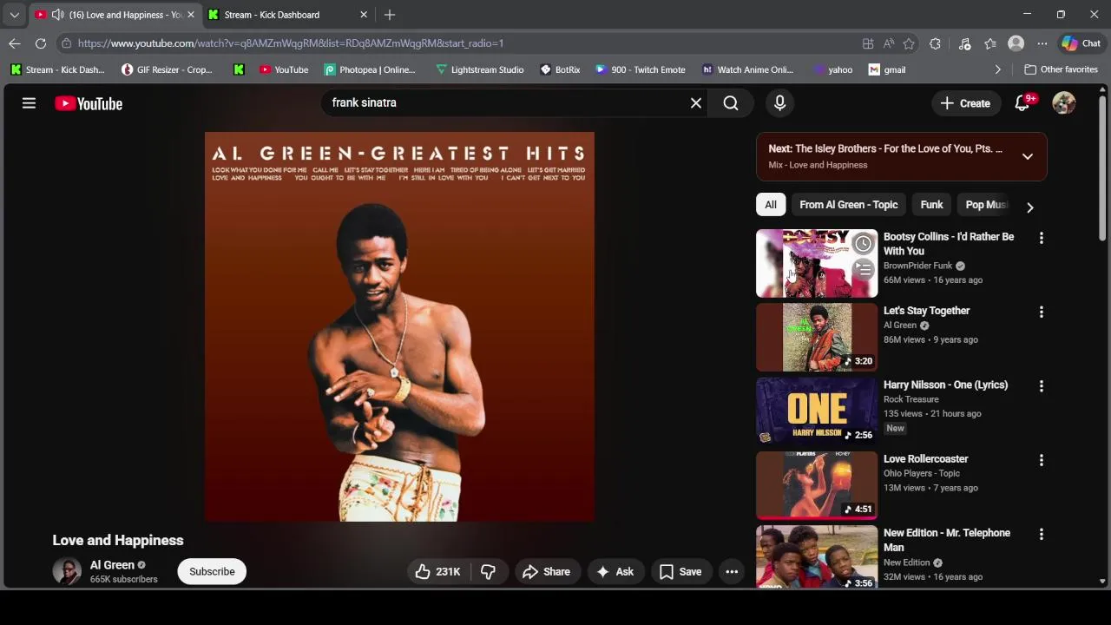Click the magnifier search button
This screenshot has height=625, width=1111.
(731, 103)
